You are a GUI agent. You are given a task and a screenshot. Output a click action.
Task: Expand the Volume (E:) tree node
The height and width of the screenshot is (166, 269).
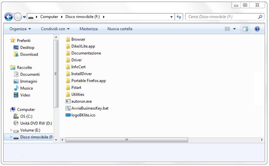coord(11,130)
